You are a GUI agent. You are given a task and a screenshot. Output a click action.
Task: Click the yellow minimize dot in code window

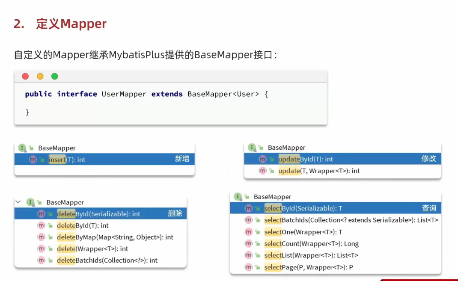tap(40, 77)
